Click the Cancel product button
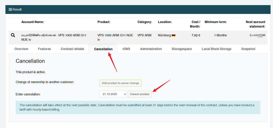This screenshot has width=273, height=128. coord(140,94)
